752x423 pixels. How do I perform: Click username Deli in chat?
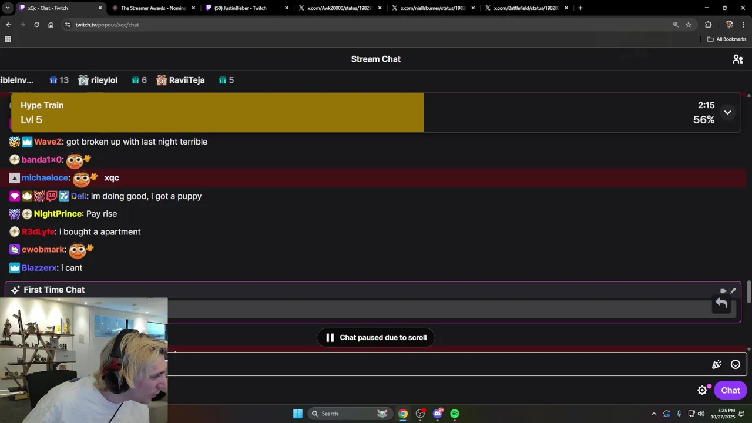pyautogui.click(x=79, y=196)
